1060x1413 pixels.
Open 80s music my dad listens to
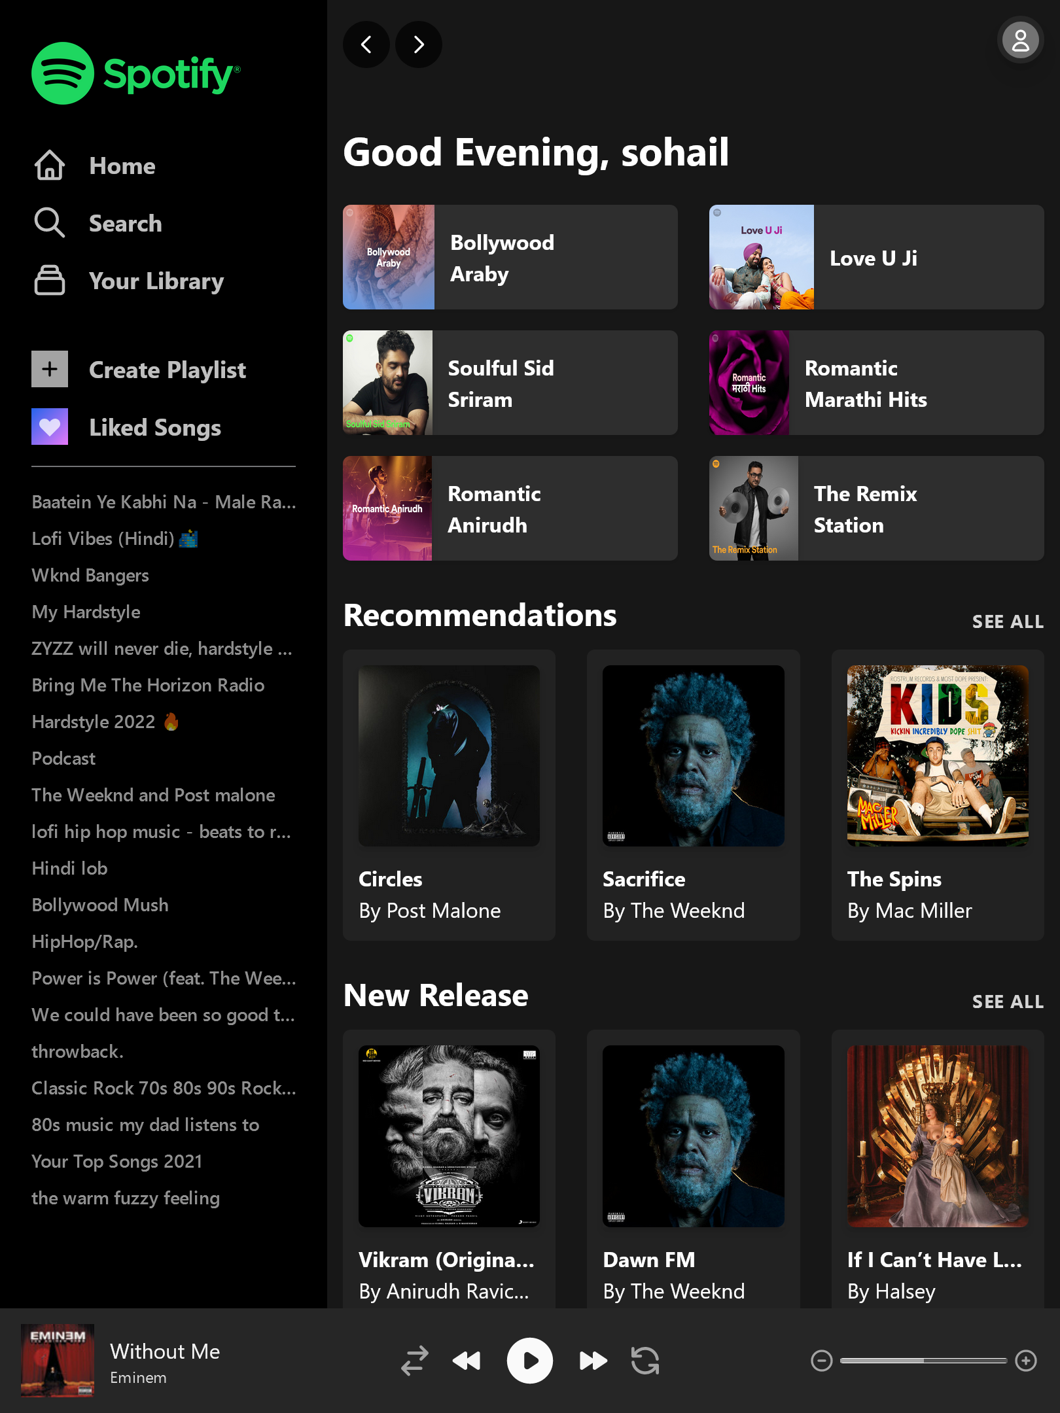click(145, 1125)
